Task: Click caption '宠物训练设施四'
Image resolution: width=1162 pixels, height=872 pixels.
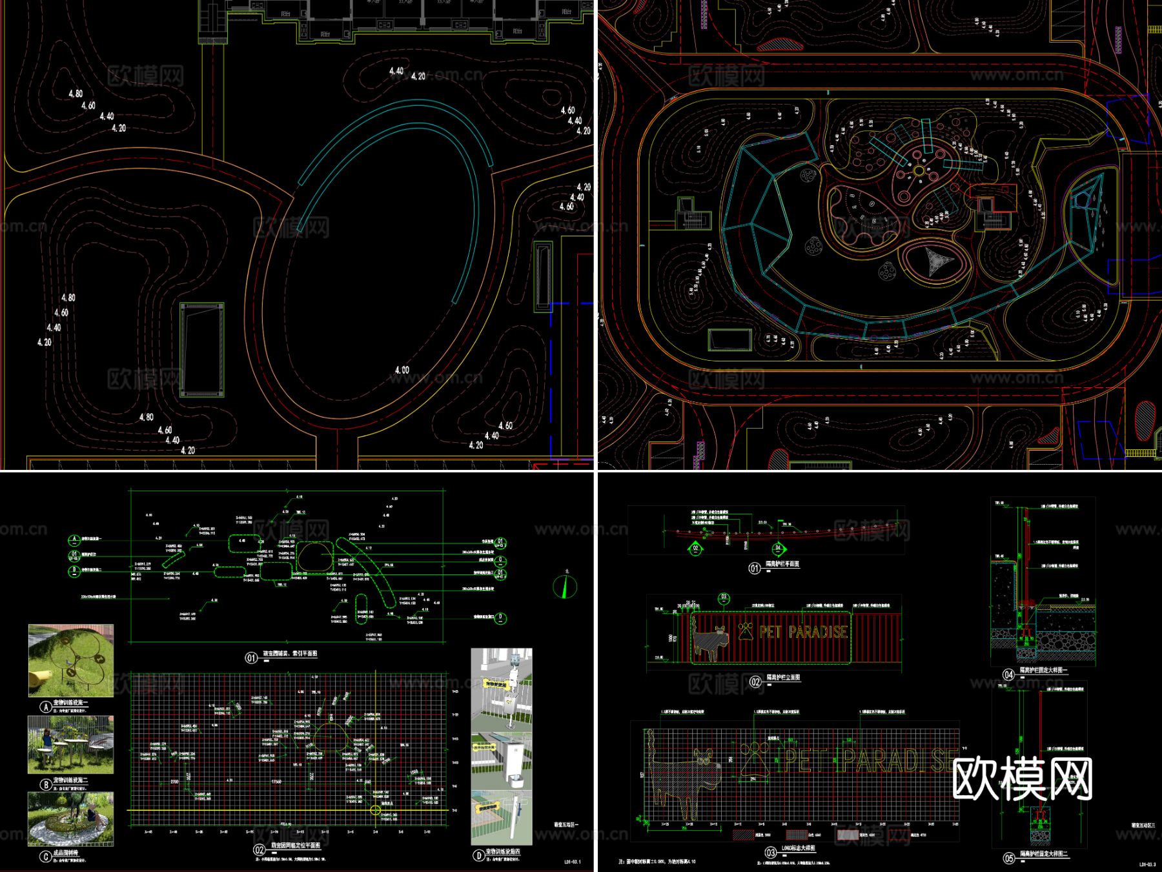Action: [503, 852]
